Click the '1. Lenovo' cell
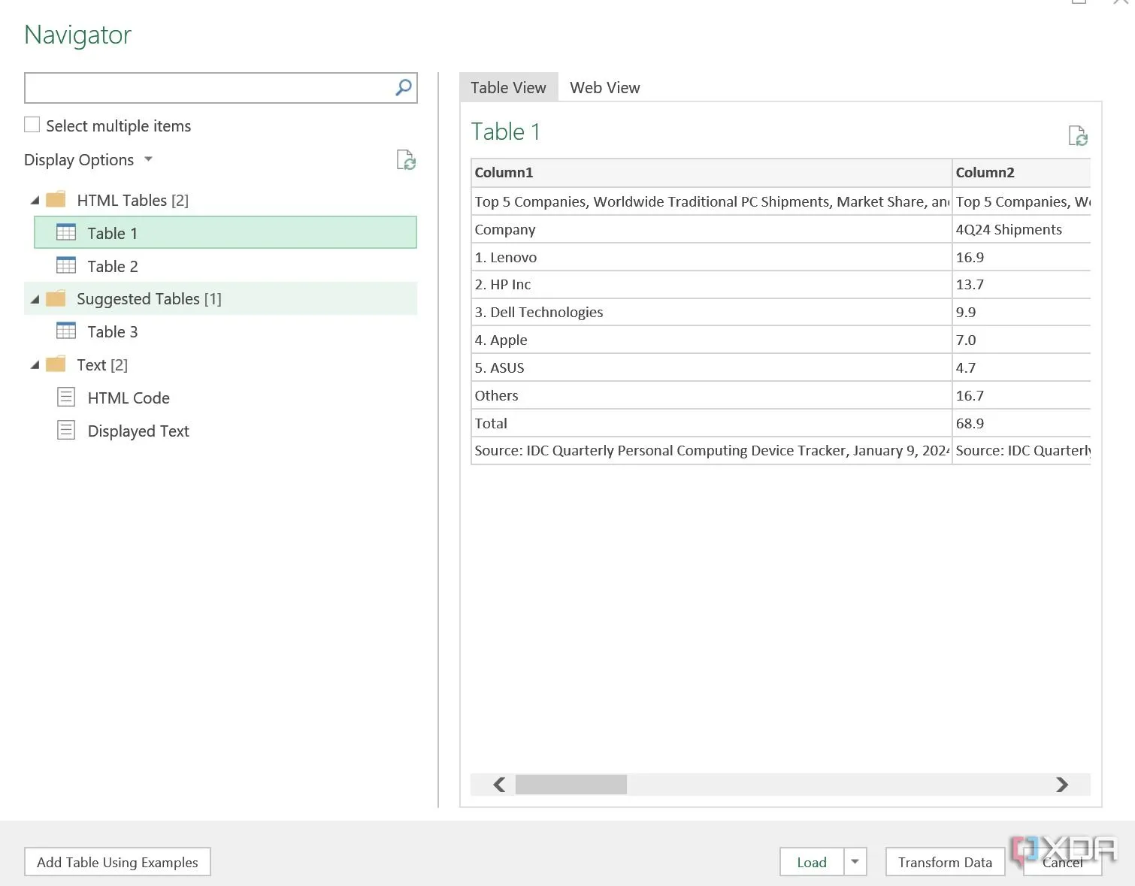 click(711, 257)
